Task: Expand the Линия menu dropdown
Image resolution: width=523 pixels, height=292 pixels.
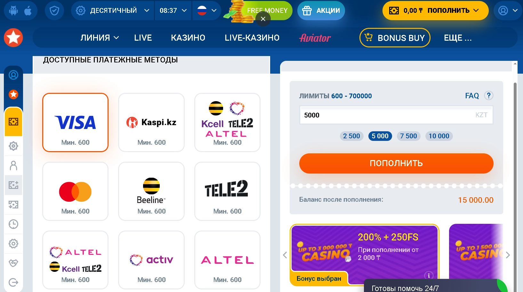Action: (100, 38)
